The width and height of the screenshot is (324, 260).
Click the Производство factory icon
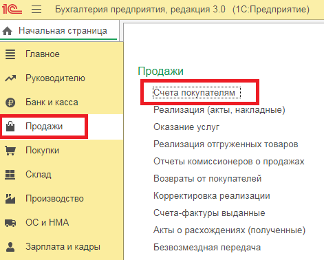(10, 199)
